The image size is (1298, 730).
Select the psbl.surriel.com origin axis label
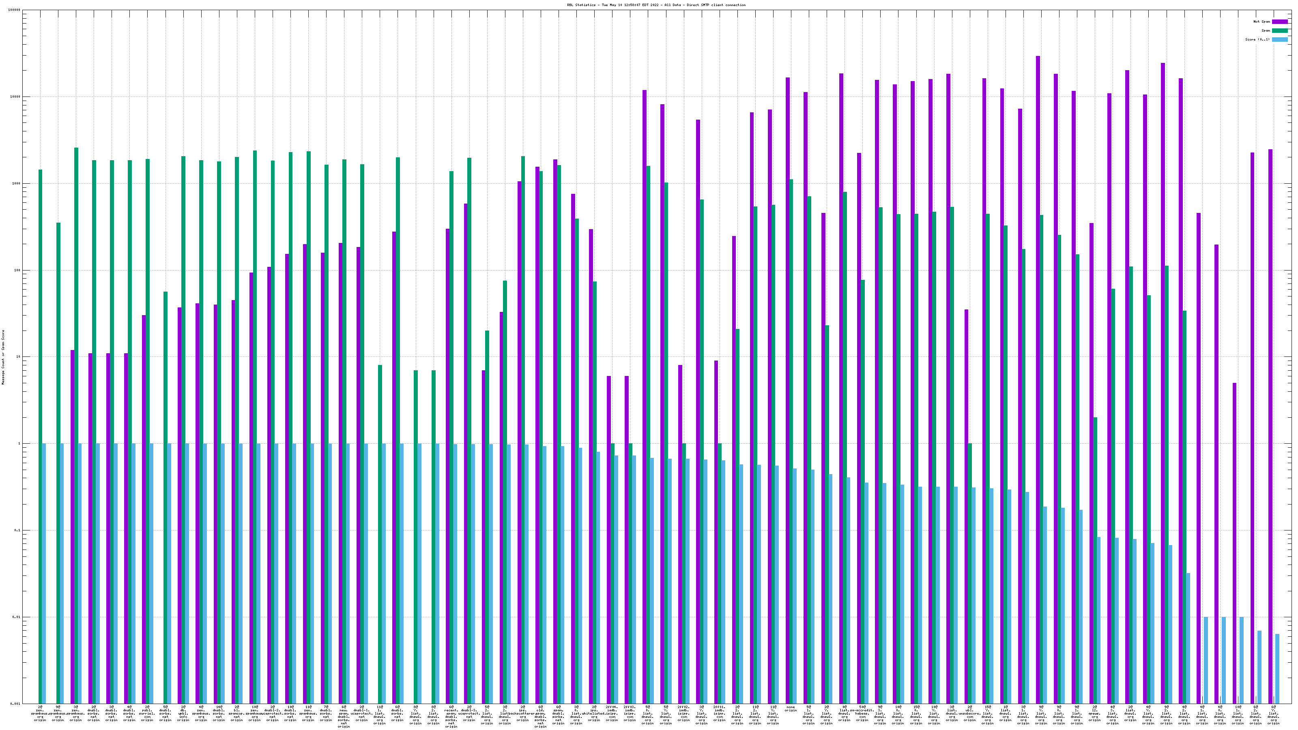pyautogui.click(x=147, y=713)
